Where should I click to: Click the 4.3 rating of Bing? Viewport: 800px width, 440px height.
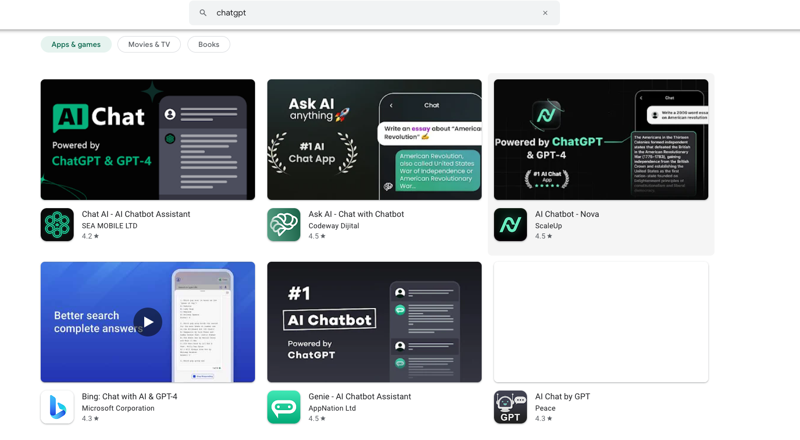coord(90,418)
